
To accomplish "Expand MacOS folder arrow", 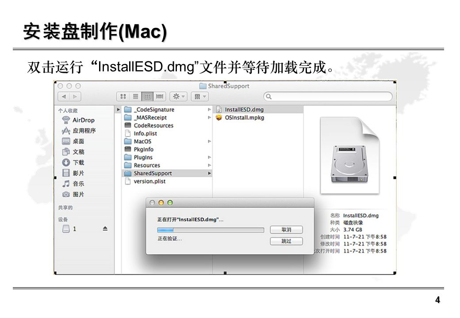I will (x=209, y=141).
